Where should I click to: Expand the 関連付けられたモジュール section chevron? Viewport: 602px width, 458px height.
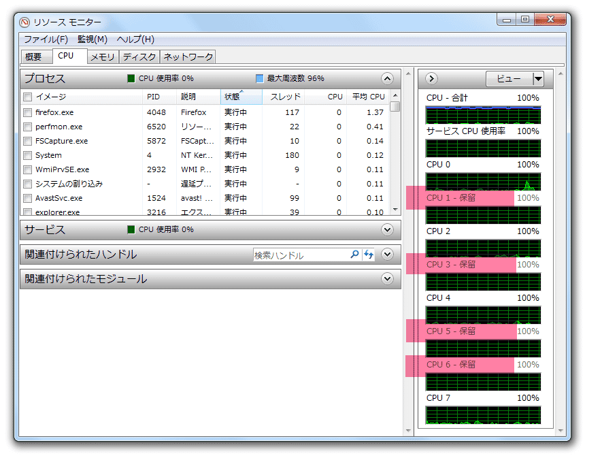point(387,278)
